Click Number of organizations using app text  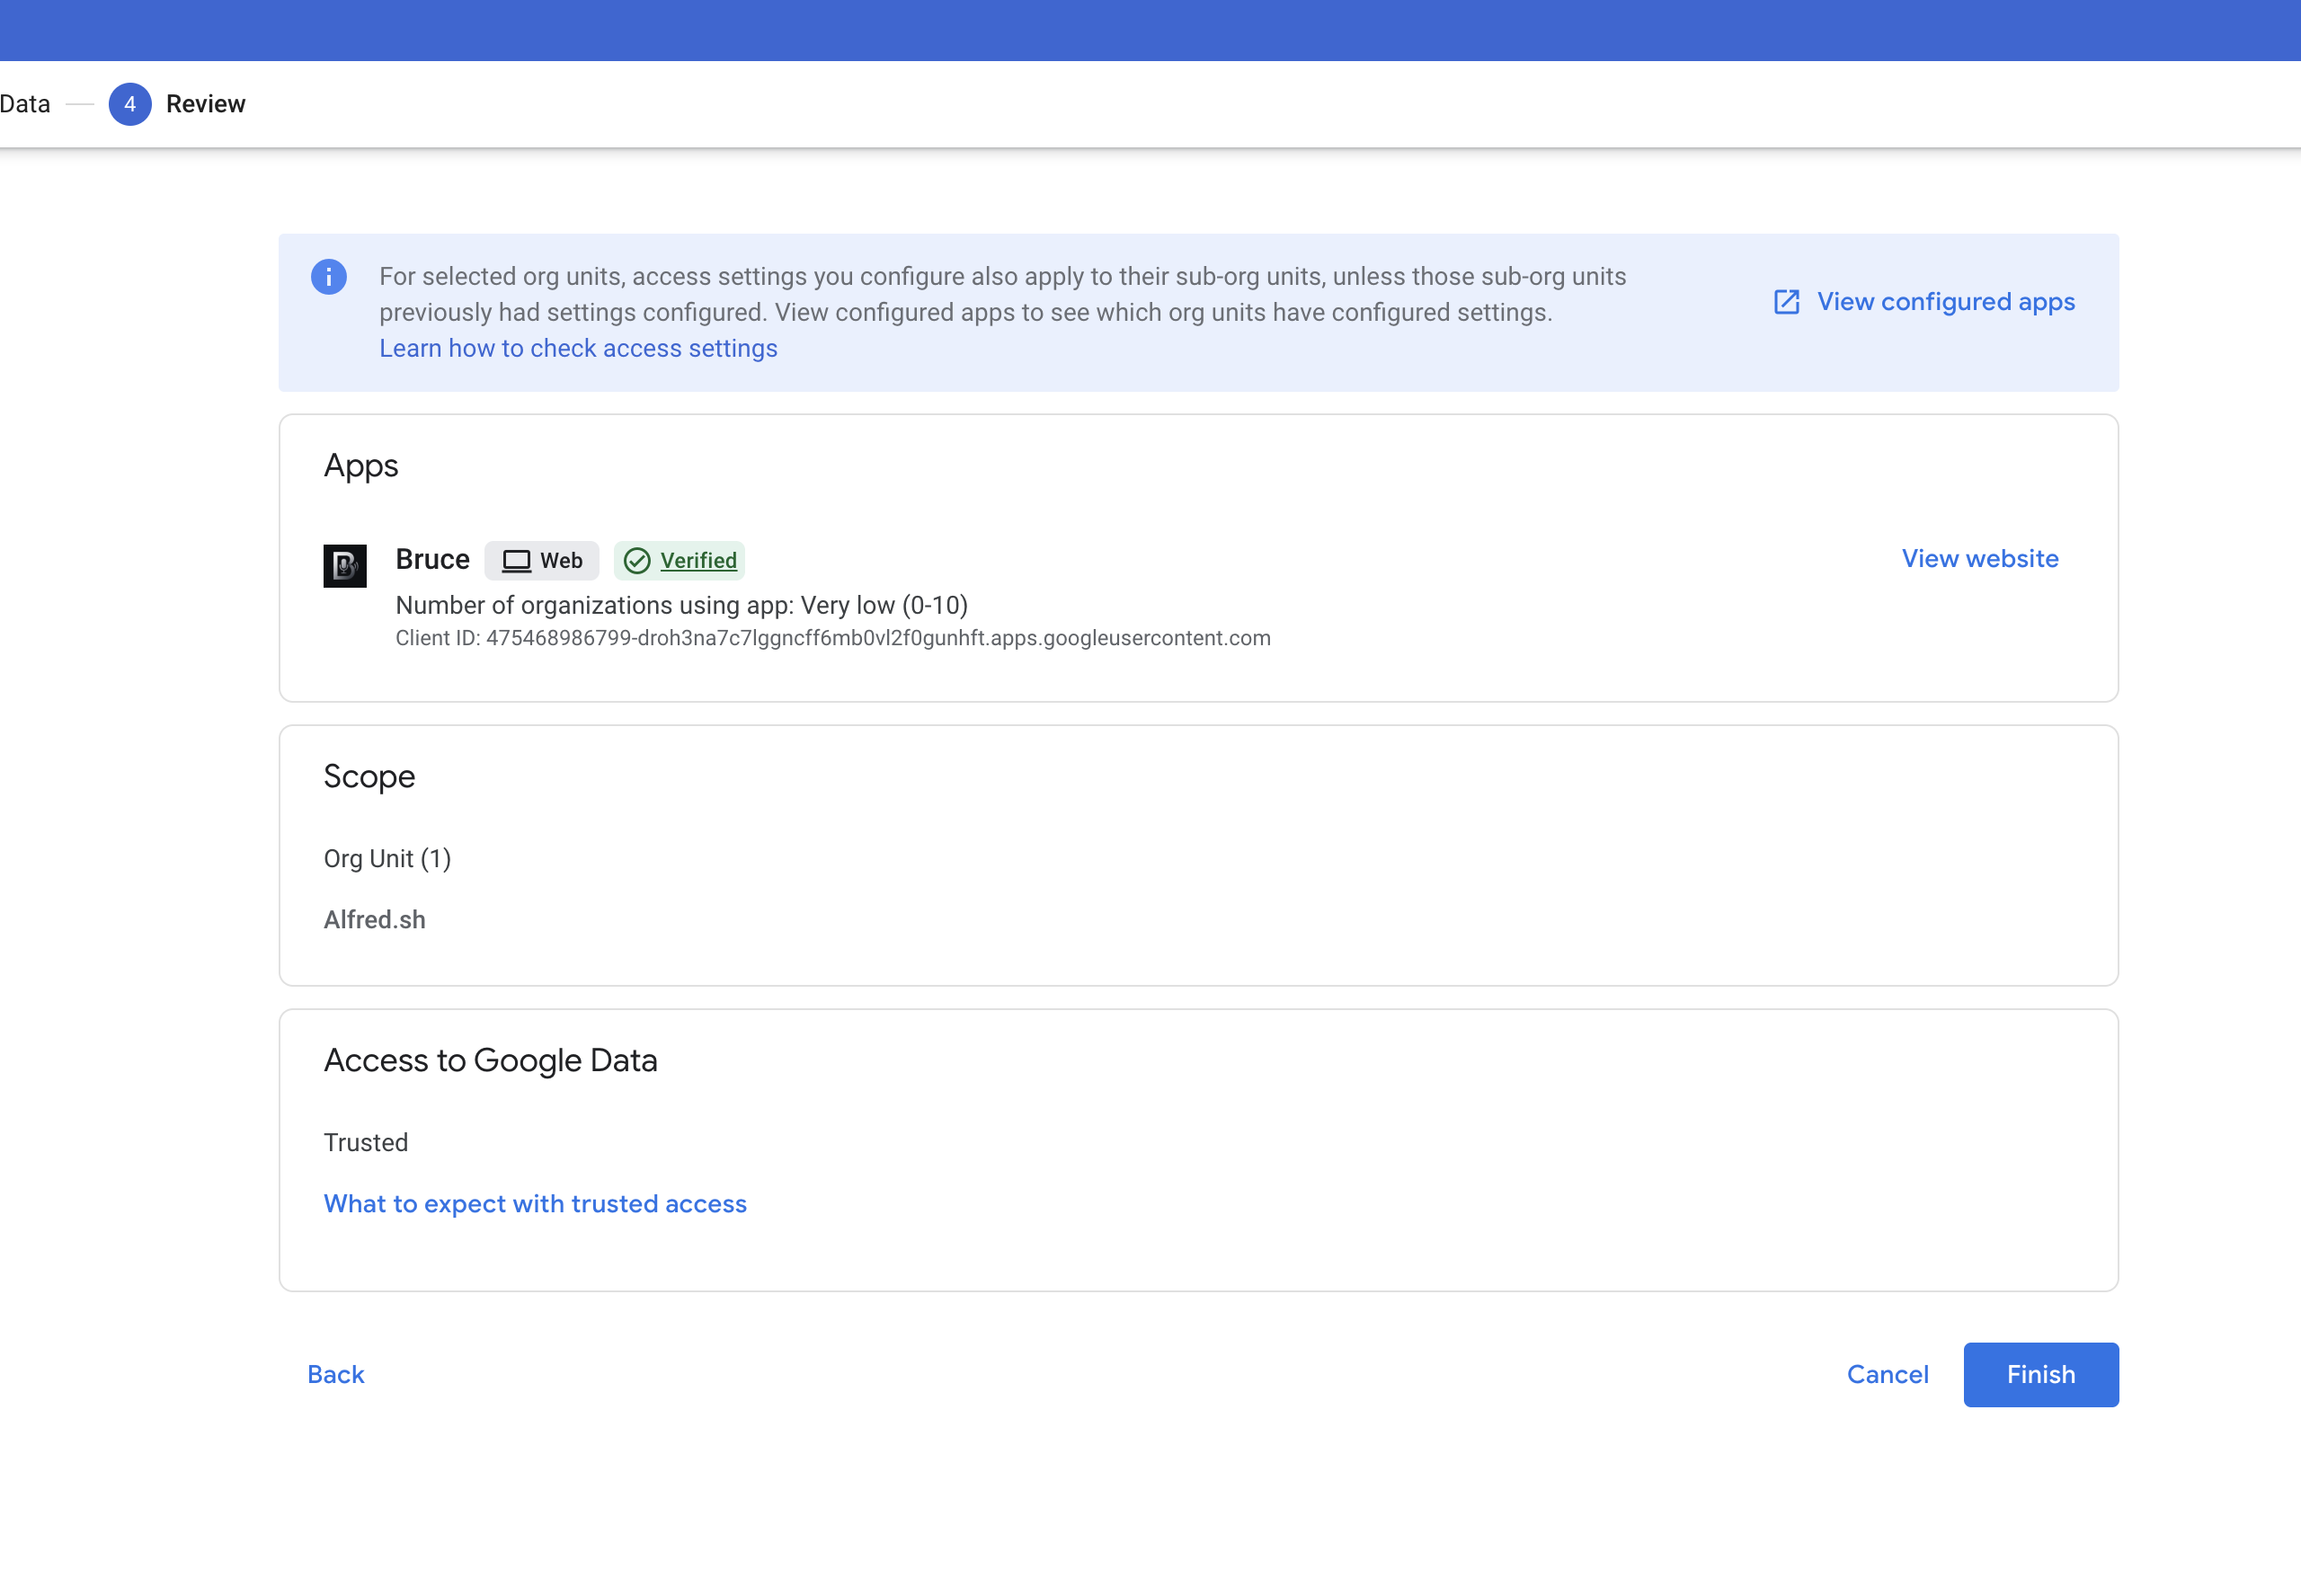(681, 605)
